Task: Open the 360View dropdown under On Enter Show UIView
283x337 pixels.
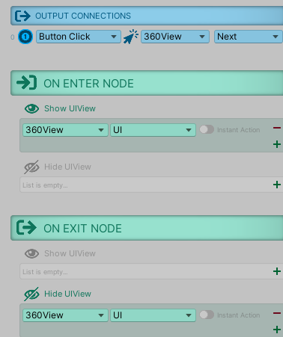Action: pyautogui.click(x=65, y=130)
